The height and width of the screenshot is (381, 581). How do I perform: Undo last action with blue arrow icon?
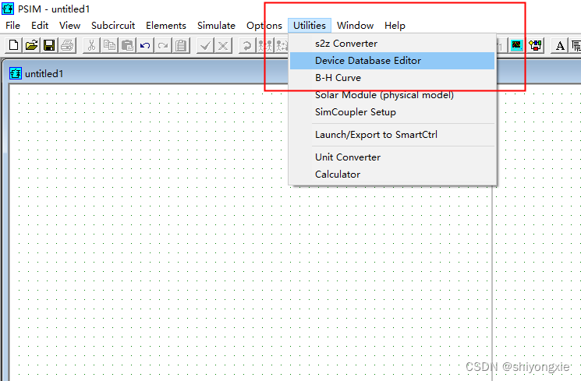point(145,45)
